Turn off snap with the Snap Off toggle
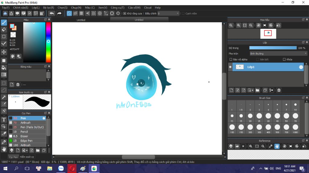Viewport: 309px width, 173px height. [x=69, y=13]
